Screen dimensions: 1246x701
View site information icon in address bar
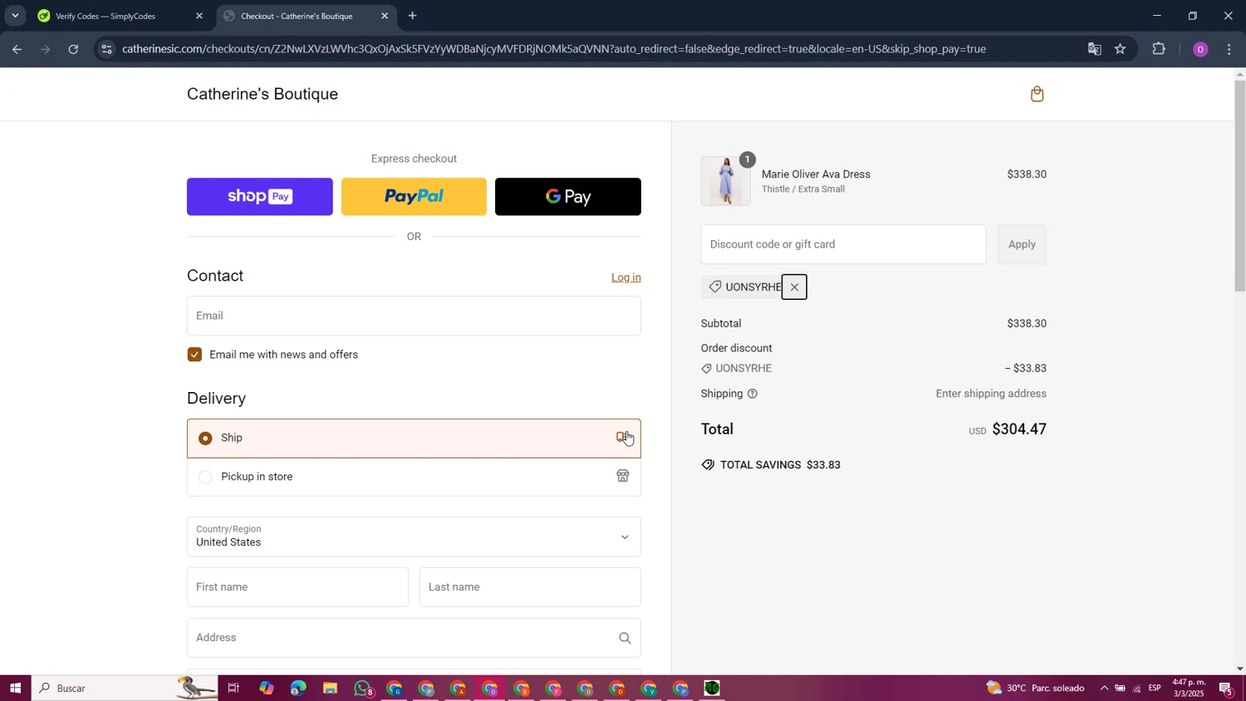[x=105, y=49]
